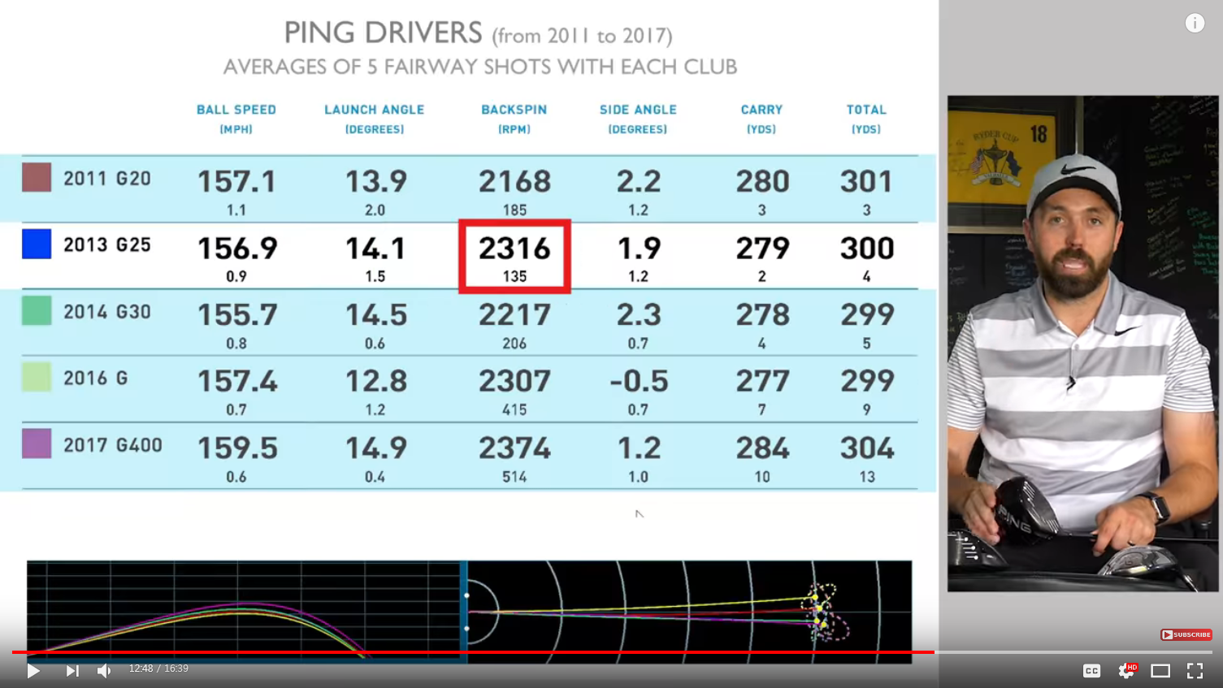The image size is (1223, 688).
Task: Click the presenter's webcam video inset
Action: [x=1082, y=343]
